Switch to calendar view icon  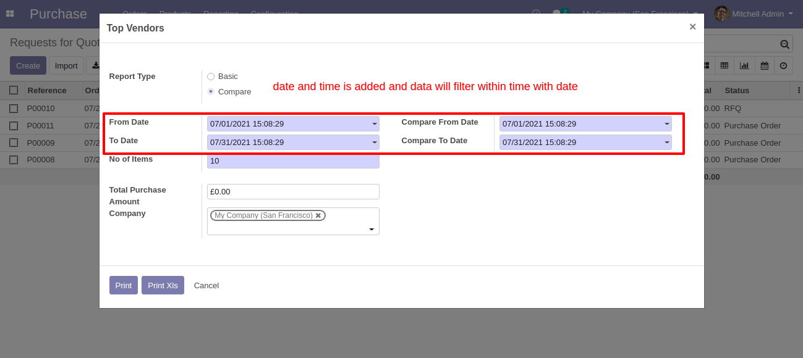pyautogui.click(x=764, y=65)
